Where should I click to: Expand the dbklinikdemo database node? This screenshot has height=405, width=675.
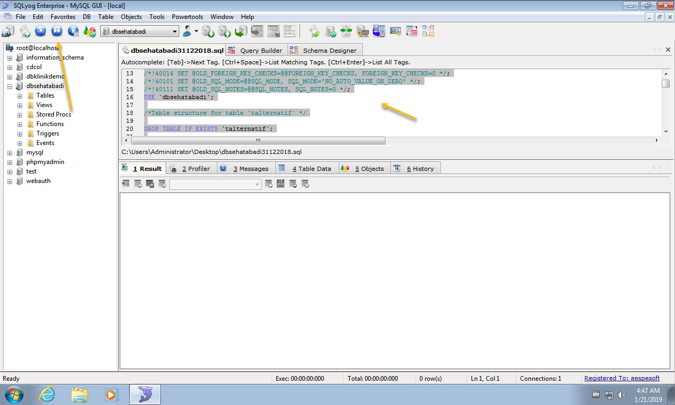click(x=9, y=76)
